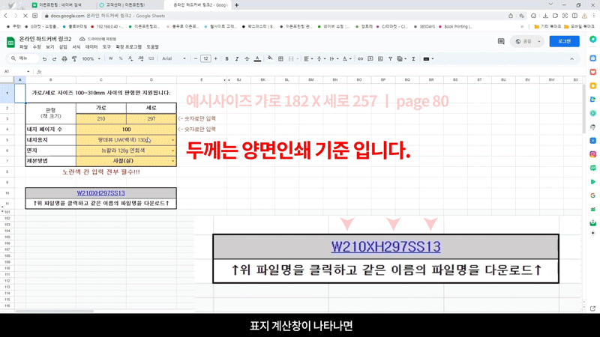The image size is (600, 337).
Task: Click the large W210XH297SS13 link
Action: tap(385, 247)
